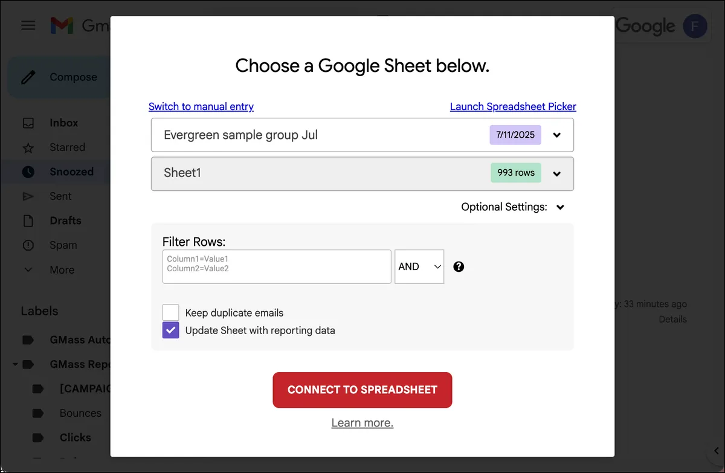The width and height of the screenshot is (725, 473).
Task: Open the Sent folder
Action: [60, 196]
